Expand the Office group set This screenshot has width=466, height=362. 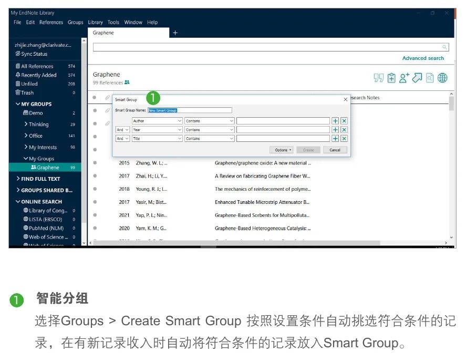[26, 136]
